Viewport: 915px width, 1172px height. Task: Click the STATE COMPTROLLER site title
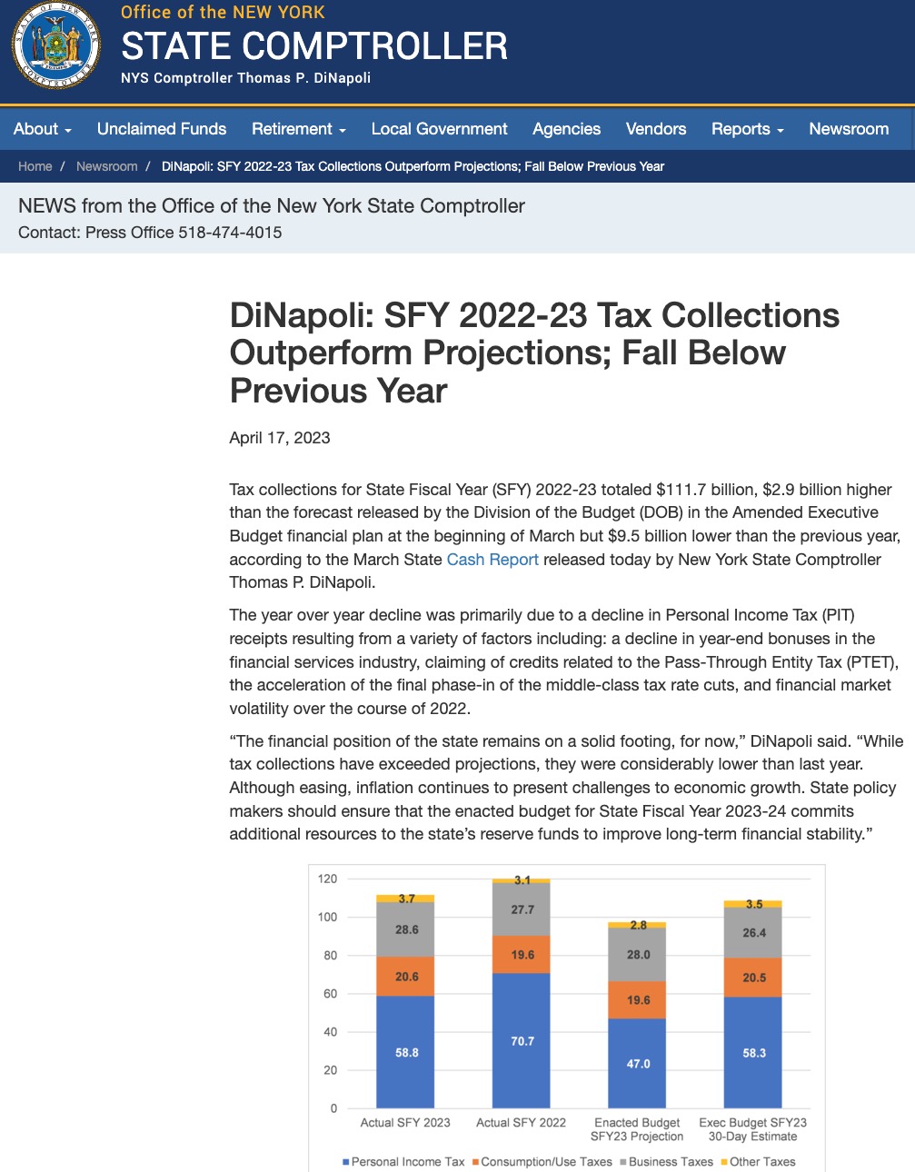click(x=314, y=46)
